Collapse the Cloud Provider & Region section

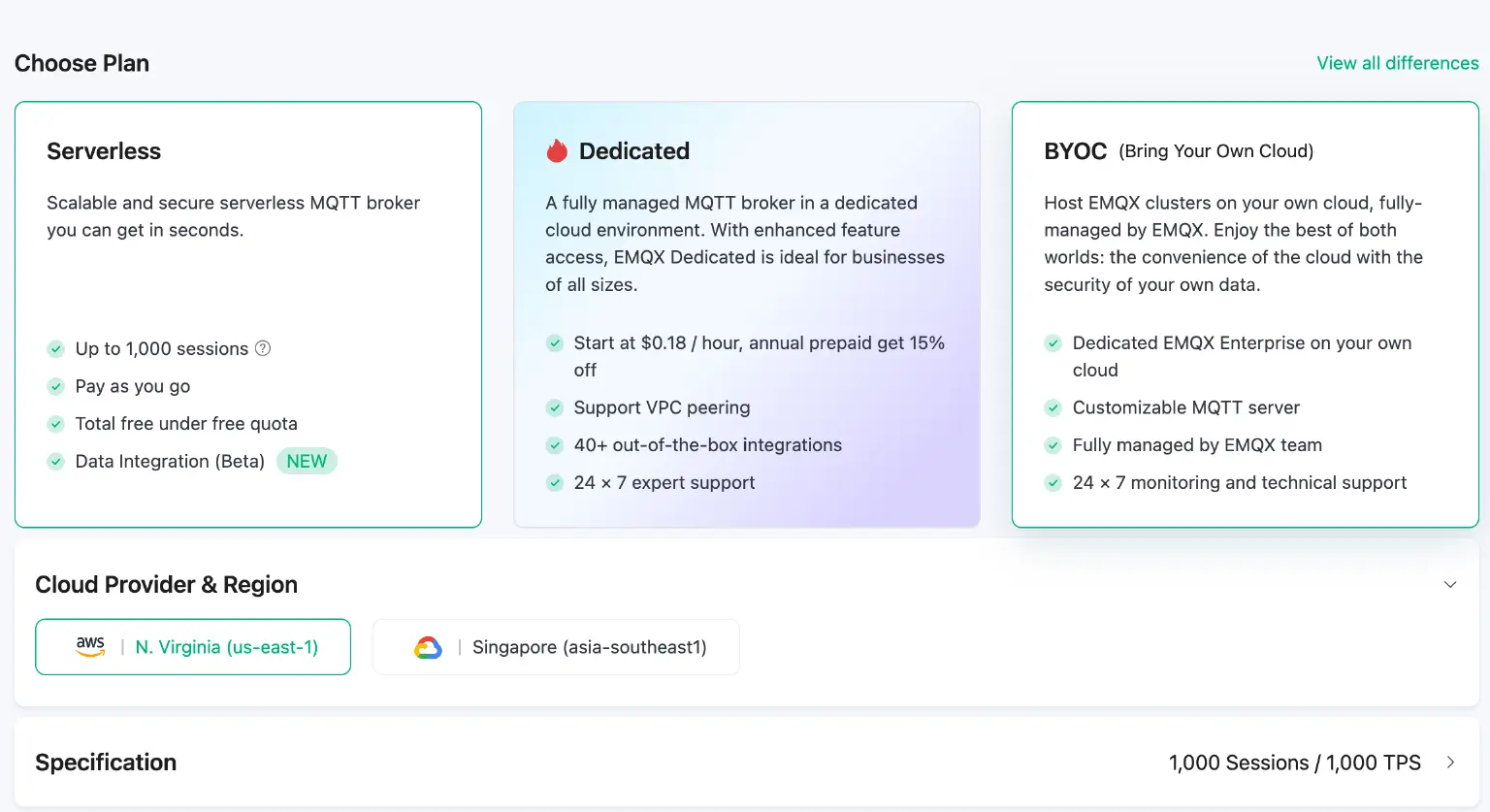1449,584
